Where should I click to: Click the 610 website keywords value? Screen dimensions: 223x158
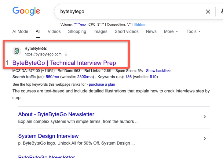153,77
